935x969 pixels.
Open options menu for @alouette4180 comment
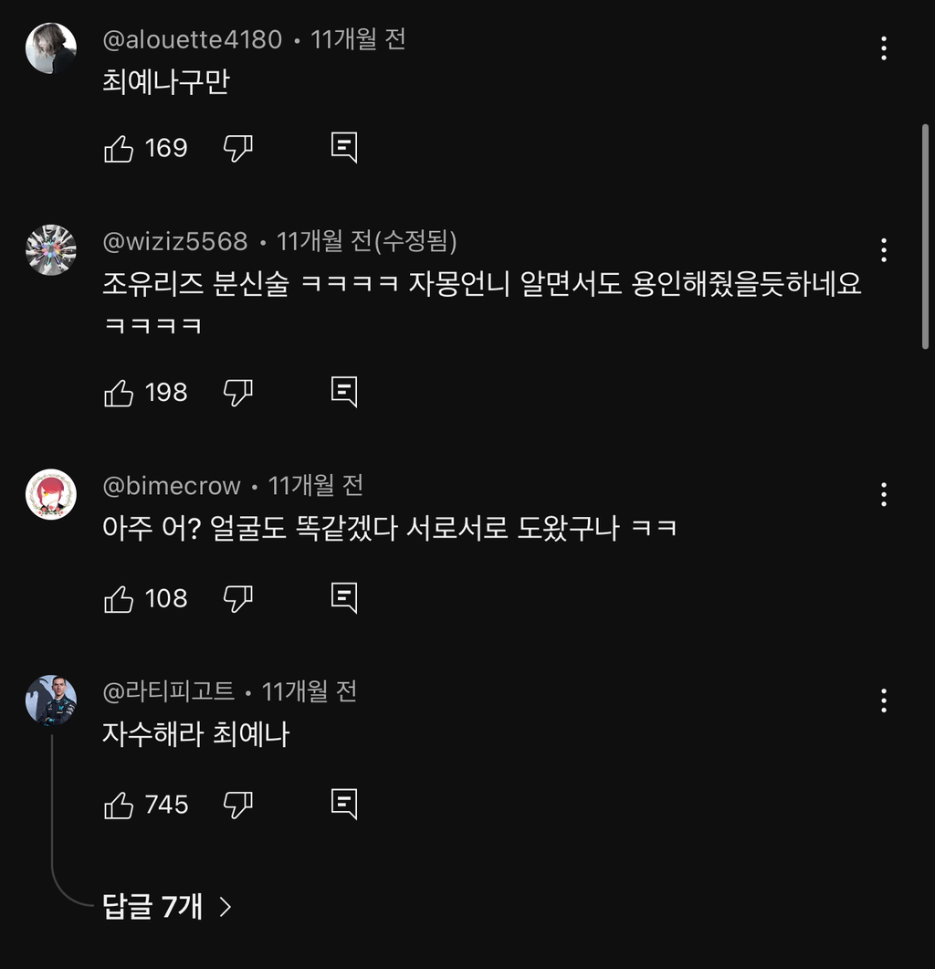click(883, 48)
